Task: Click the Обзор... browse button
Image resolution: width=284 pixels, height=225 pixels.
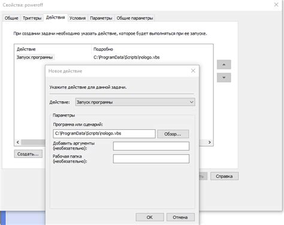Action: (x=173, y=134)
